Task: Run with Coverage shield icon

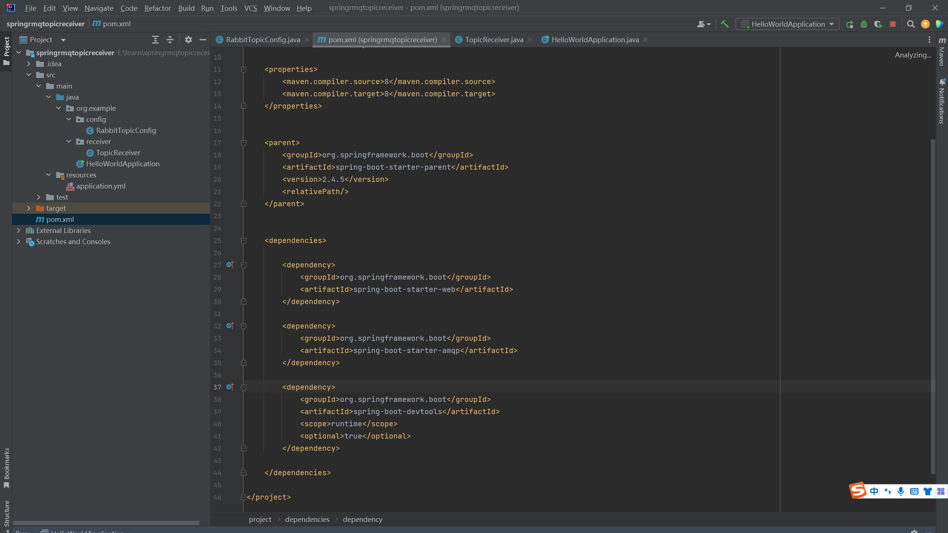Action: coord(878,24)
